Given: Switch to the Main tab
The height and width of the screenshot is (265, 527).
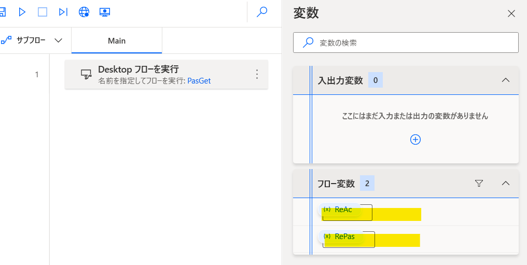Looking at the screenshot, I should point(117,40).
